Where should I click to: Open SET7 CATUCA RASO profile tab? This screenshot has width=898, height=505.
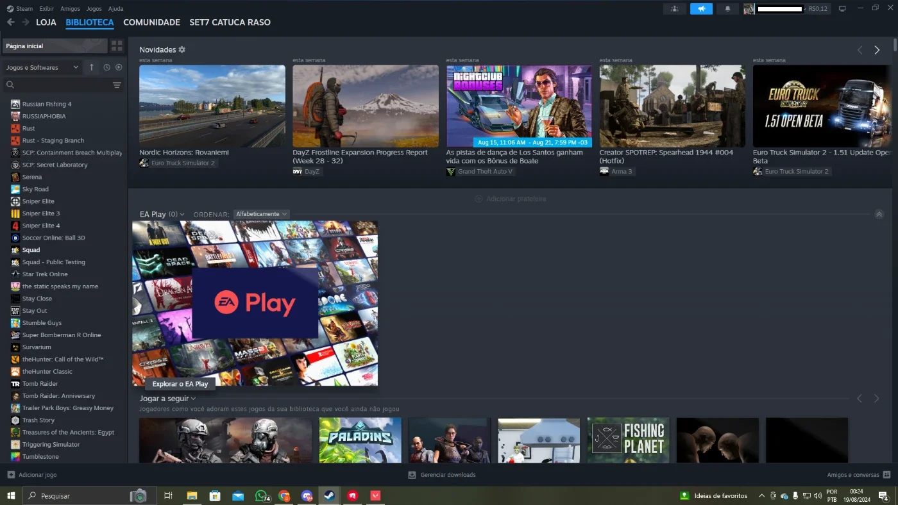230,22
